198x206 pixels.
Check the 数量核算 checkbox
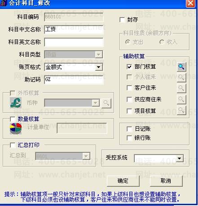(x=13, y=119)
